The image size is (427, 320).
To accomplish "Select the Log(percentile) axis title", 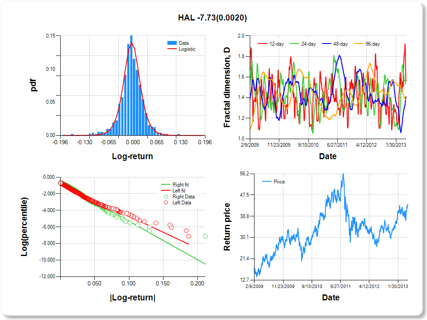I will tap(24, 227).
